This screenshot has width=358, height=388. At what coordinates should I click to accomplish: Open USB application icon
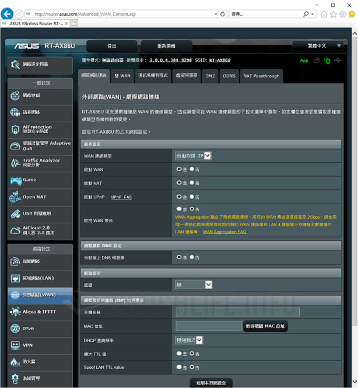(15, 214)
